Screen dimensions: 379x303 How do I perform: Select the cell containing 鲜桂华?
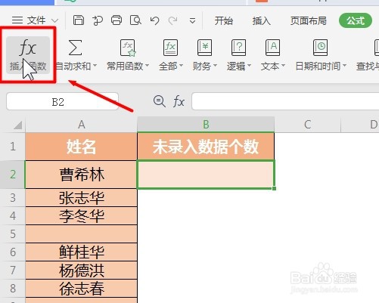point(81,252)
